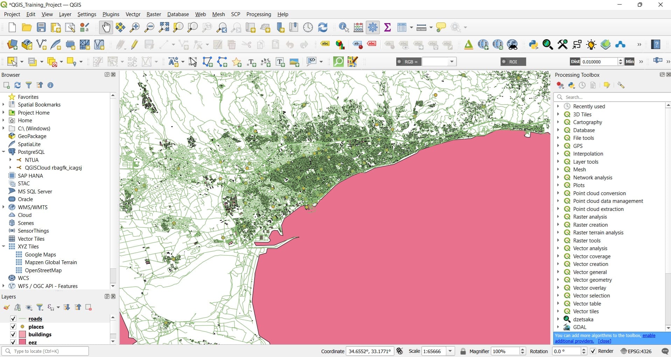This screenshot has height=357, width=671.
Task: Open the Raster menu
Action: [154, 14]
